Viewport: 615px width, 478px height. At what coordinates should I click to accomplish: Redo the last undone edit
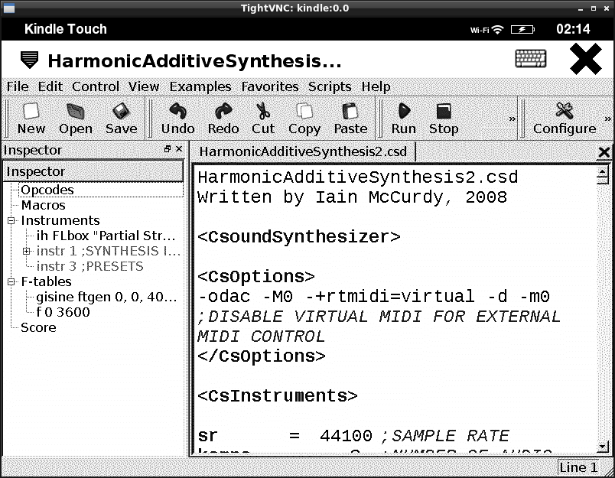223,118
